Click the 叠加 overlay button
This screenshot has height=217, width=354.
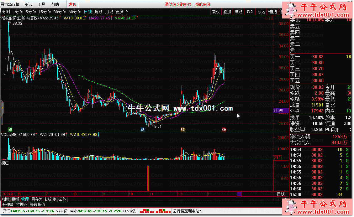(x=227, y=12)
